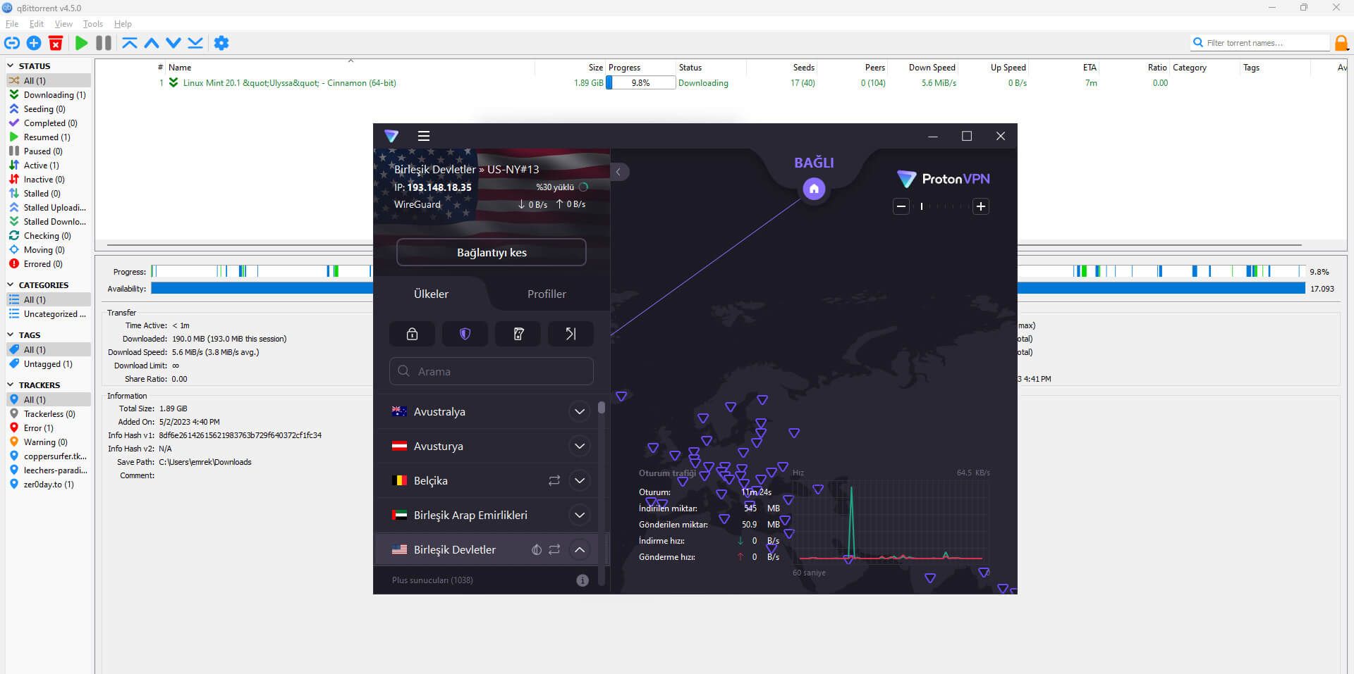
Task: Collapse the ProtonVPN sidebar arrow
Action: 618,172
